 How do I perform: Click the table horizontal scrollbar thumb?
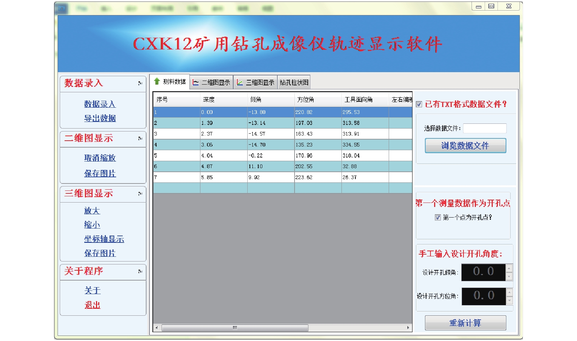(x=235, y=328)
